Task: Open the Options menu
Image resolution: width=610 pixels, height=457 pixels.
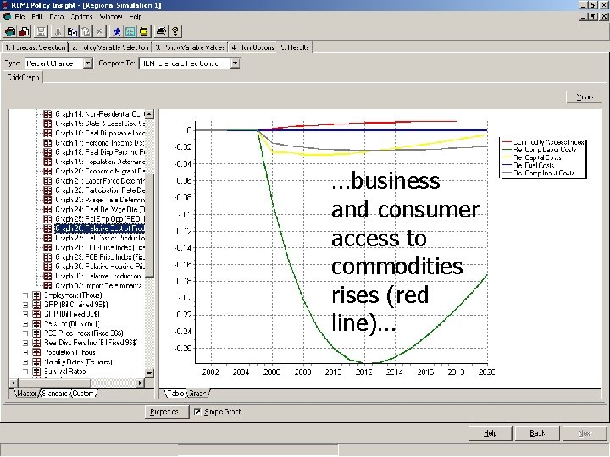Action: [x=81, y=17]
